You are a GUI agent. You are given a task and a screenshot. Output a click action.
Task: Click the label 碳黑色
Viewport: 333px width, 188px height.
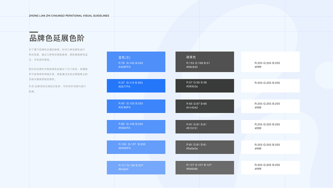[191, 57]
